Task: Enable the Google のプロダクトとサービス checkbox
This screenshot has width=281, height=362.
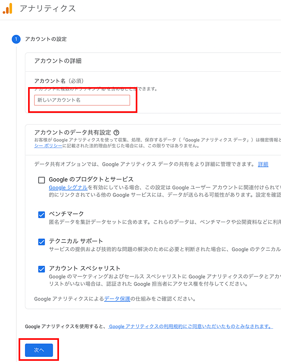Action: [x=42, y=180]
